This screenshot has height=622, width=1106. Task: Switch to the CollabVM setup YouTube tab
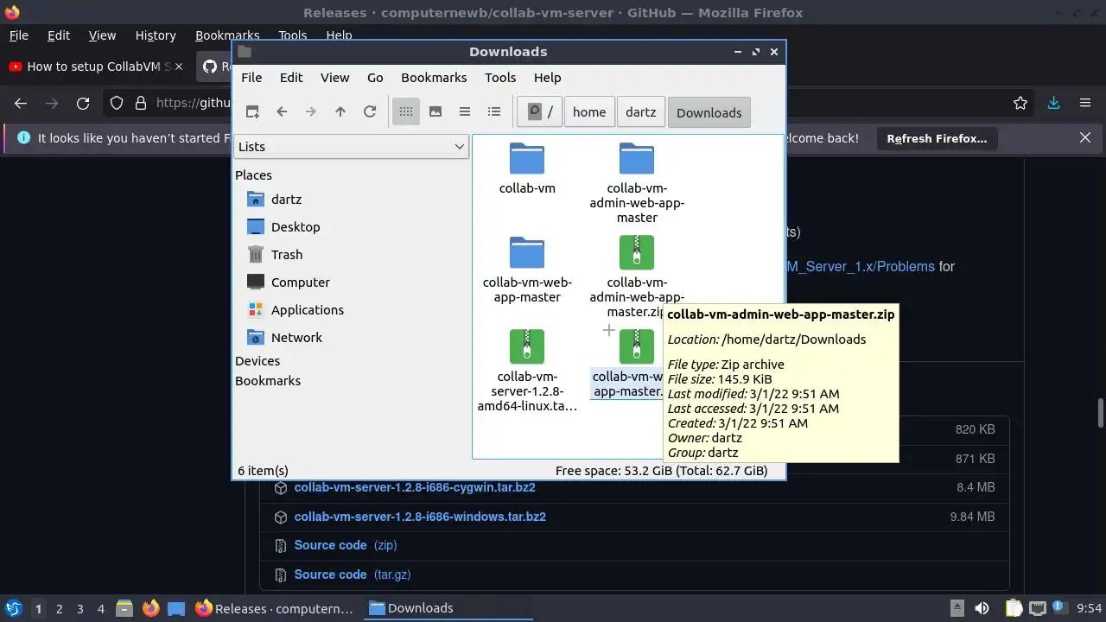click(97, 67)
